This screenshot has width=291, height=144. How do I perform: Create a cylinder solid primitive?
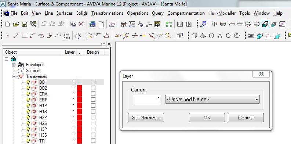[211, 36]
